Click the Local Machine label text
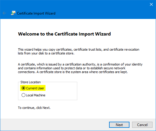The width and height of the screenshot is (156, 131). 36,95
